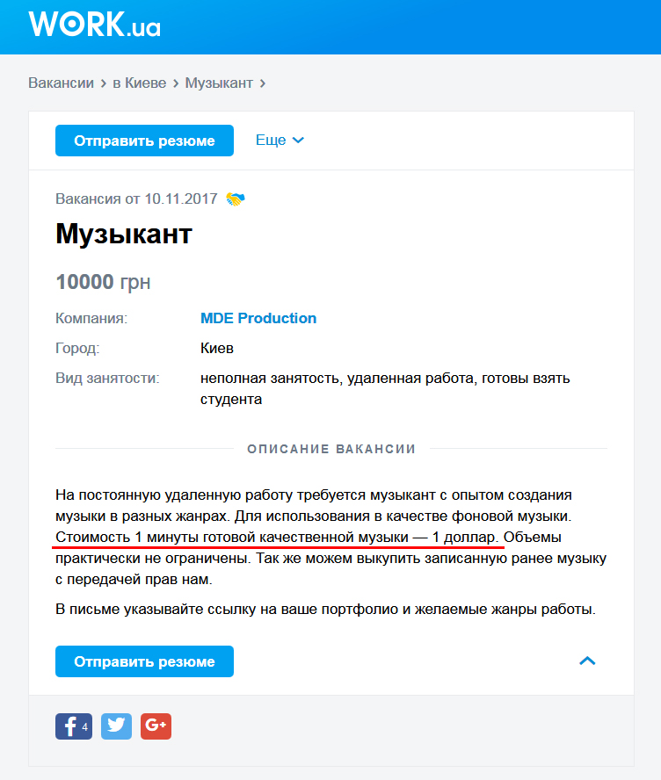Click the Киев city value

[217, 348]
